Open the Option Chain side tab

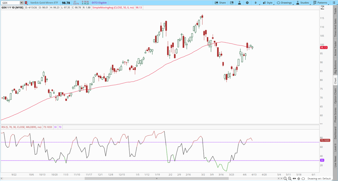335,95
